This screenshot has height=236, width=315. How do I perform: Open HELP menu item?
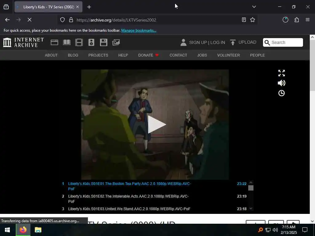tap(123, 55)
